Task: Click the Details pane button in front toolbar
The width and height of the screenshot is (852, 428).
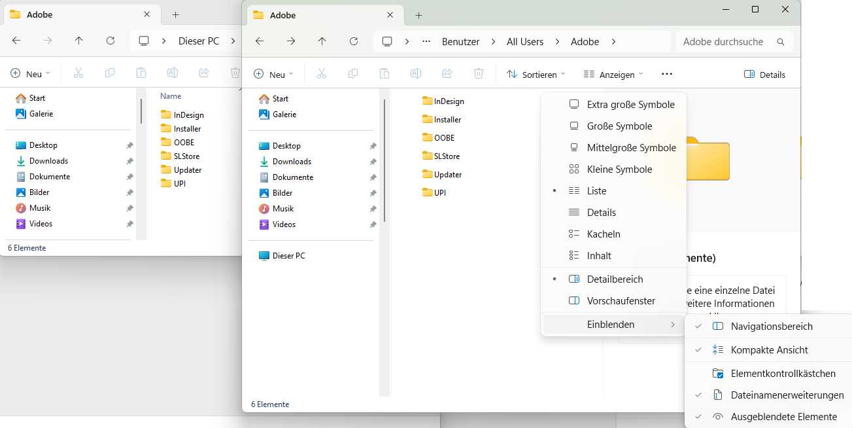Action: pos(764,74)
